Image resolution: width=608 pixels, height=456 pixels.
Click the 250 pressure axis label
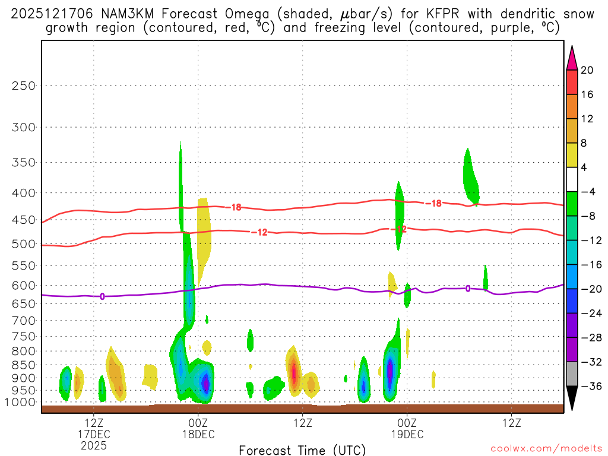click(24, 85)
